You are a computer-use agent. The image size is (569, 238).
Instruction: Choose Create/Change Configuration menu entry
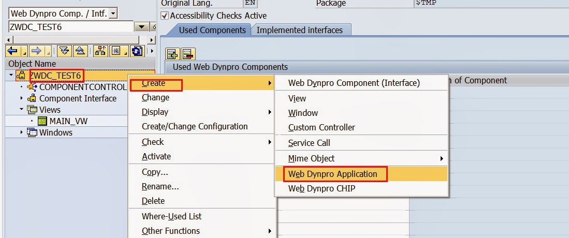coord(201,127)
